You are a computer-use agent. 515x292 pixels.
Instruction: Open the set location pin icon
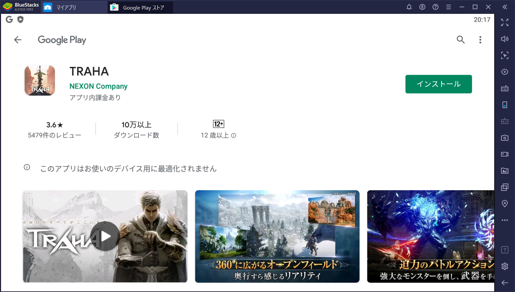coord(505,204)
